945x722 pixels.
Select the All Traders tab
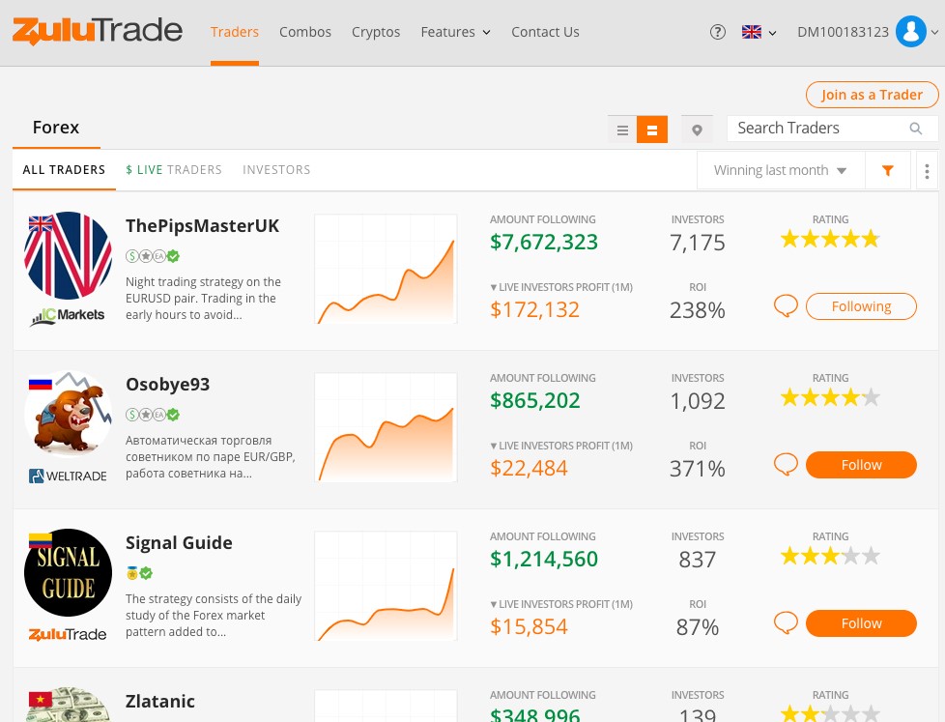[x=64, y=170]
